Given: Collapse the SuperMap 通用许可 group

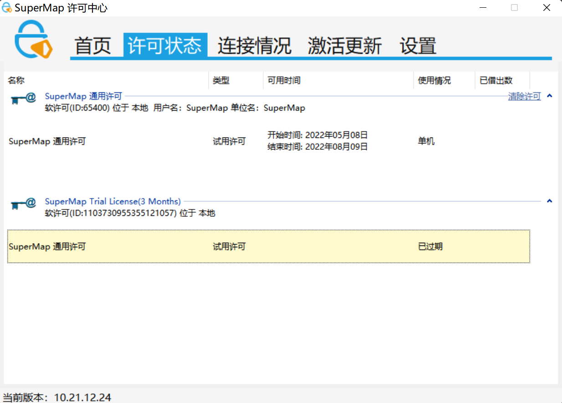Looking at the screenshot, I should (x=549, y=96).
